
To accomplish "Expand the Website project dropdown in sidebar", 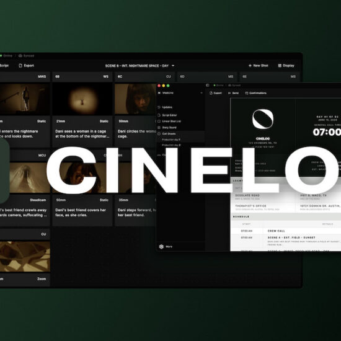I will 201,93.
